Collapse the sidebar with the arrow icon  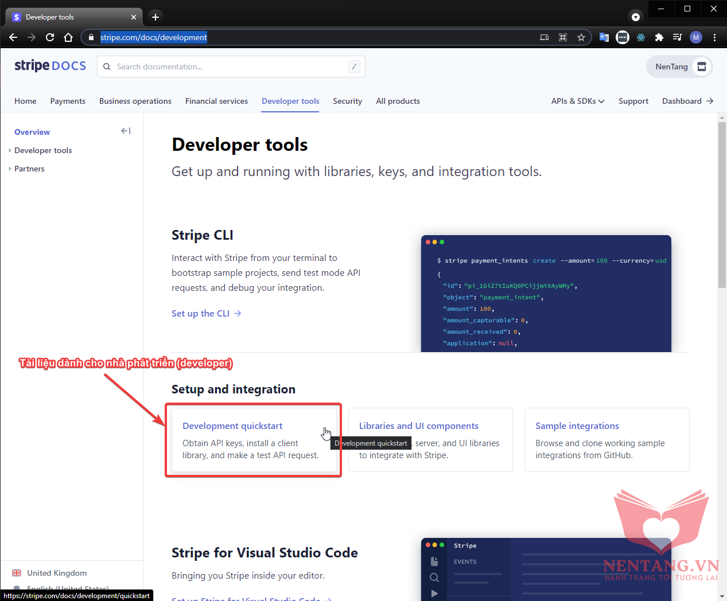[x=126, y=131]
